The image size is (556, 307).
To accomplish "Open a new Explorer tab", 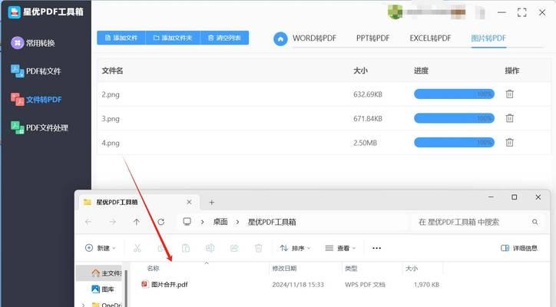I will pyautogui.click(x=212, y=203).
